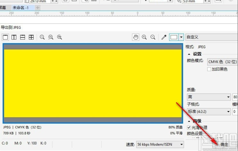Screen dimensions: 238x151
Task: Enable the 加印黑色 checkbox
Action: [209, 69]
